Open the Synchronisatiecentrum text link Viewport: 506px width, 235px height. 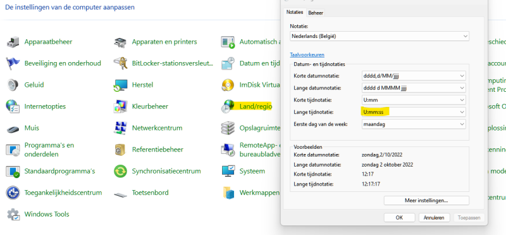[166, 171]
